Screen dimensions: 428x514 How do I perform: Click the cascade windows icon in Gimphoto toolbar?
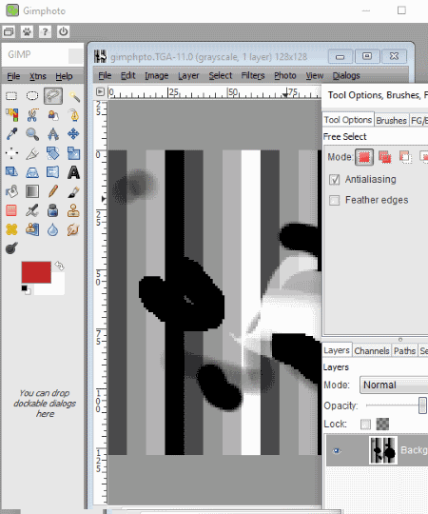coord(9,31)
